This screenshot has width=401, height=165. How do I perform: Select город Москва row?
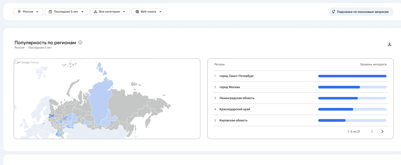[300, 87]
